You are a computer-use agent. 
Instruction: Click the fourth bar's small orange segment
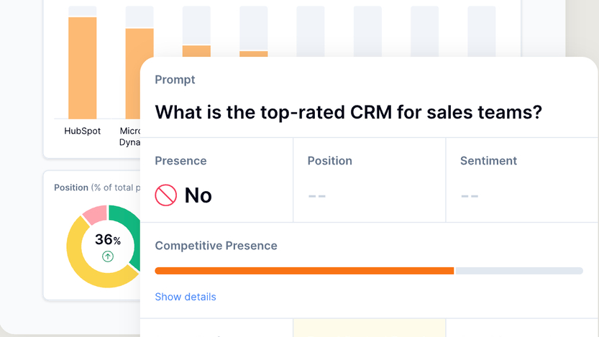tap(253, 54)
